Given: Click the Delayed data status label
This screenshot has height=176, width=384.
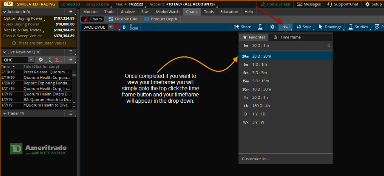Looking at the screenshot, I should (97, 4).
